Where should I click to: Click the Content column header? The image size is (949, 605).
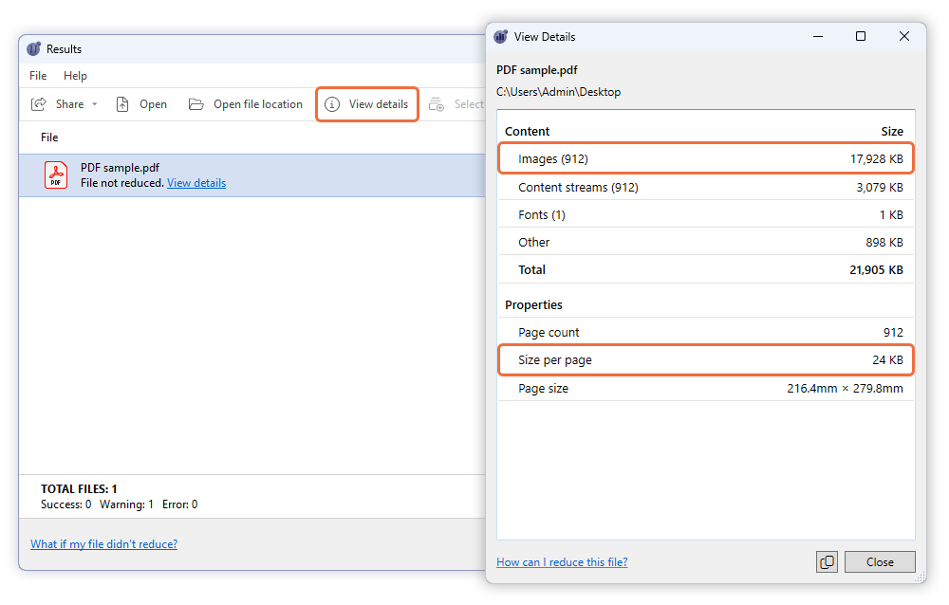[x=527, y=131]
